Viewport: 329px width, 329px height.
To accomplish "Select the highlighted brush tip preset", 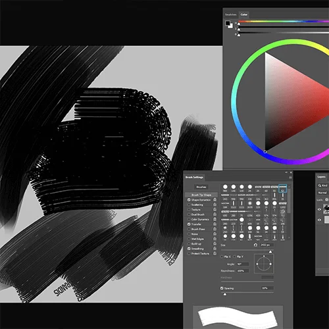I will tap(282, 188).
